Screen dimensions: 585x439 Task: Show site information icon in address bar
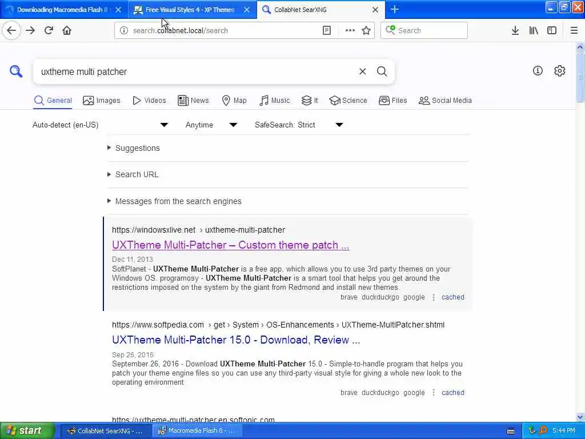(x=124, y=31)
